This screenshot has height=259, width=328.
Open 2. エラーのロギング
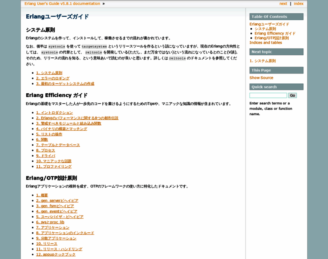[53, 78]
